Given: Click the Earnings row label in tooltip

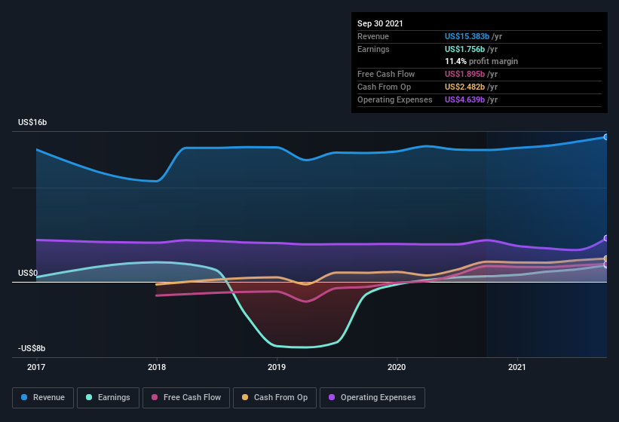Looking at the screenshot, I should [373, 49].
